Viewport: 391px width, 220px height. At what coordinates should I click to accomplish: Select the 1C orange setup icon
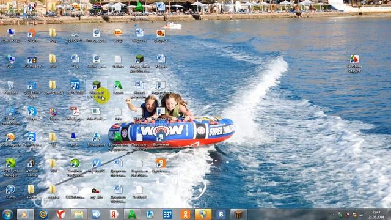pyautogui.click(x=118, y=35)
